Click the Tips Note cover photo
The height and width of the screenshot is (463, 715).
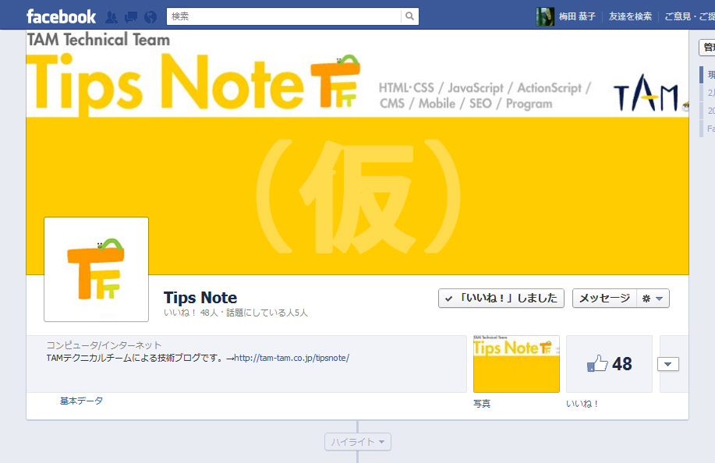pos(357,152)
